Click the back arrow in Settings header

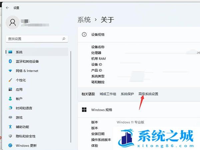pyautogui.click(x=7, y=7)
